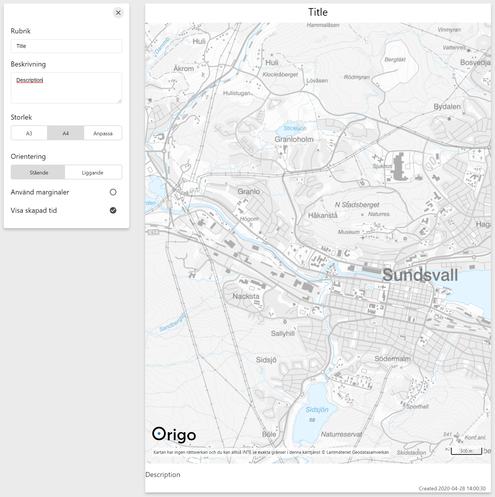The height and width of the screenshot is (497, 495).
Task: Click the Description text below the map
Action: coord(163,475)
